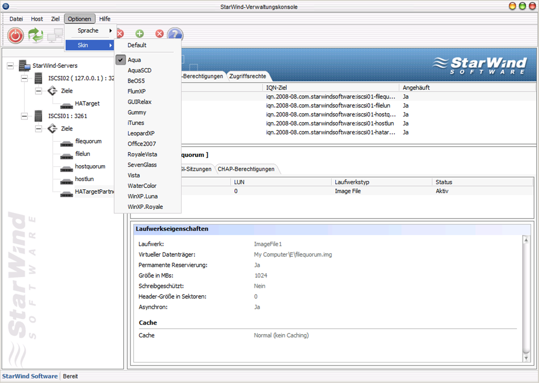Switch to the Office2007 skin
This screenshot has width=539, height=383.
point(142,144)
